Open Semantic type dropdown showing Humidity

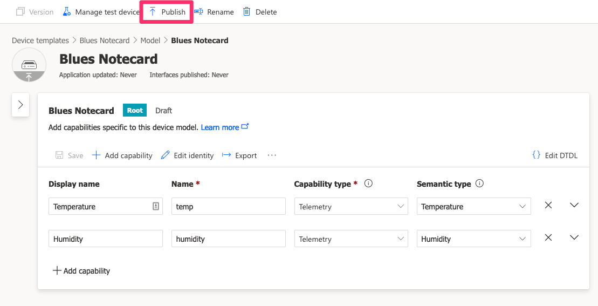473,239
